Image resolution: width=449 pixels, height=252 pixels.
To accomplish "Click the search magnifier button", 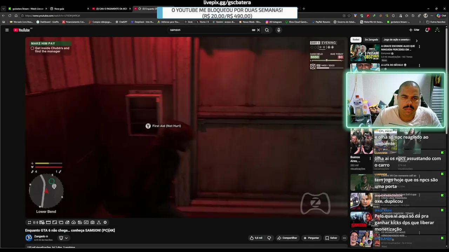I will (267, 30).
